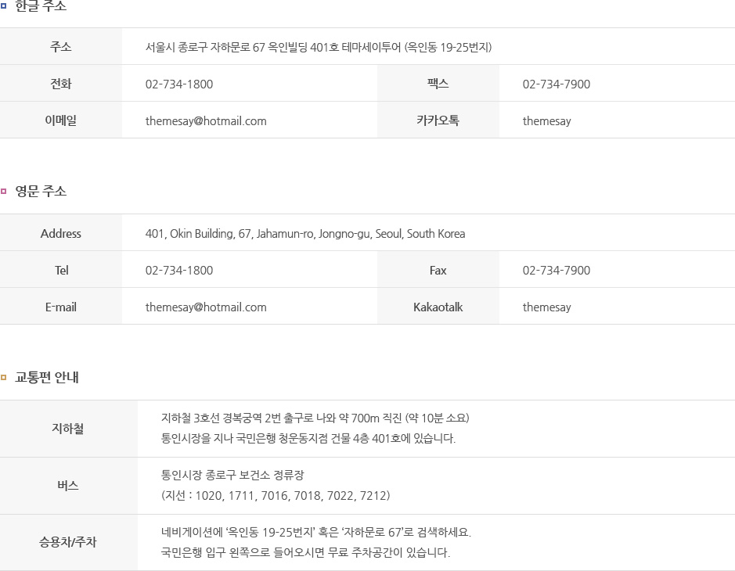Click the blue square bullet beside 한글 주소
This screenshot has width=735, height=571.
[3, 5]
